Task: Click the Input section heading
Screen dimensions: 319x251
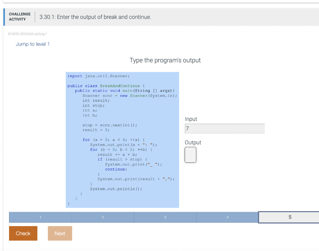Action: click(x=191, y=119)
